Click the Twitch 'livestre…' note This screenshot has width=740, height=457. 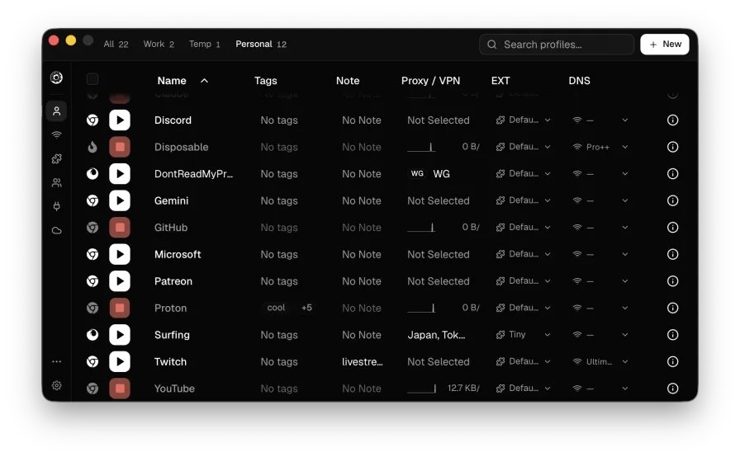(x=363, y=362)
